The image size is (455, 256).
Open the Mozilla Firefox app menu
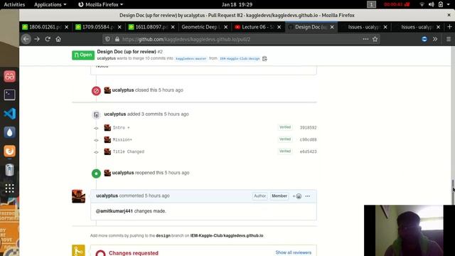pos(100,4)
